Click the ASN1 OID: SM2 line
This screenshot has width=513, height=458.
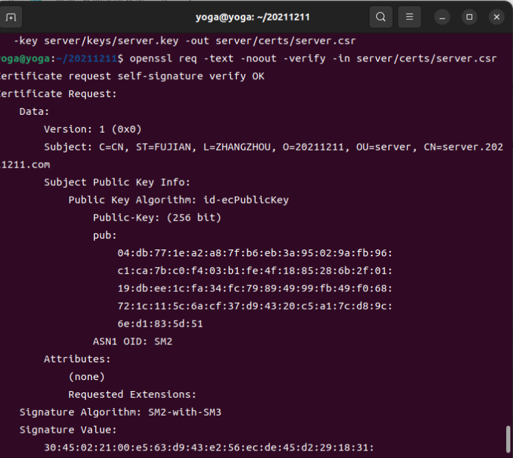coord(133,342)
